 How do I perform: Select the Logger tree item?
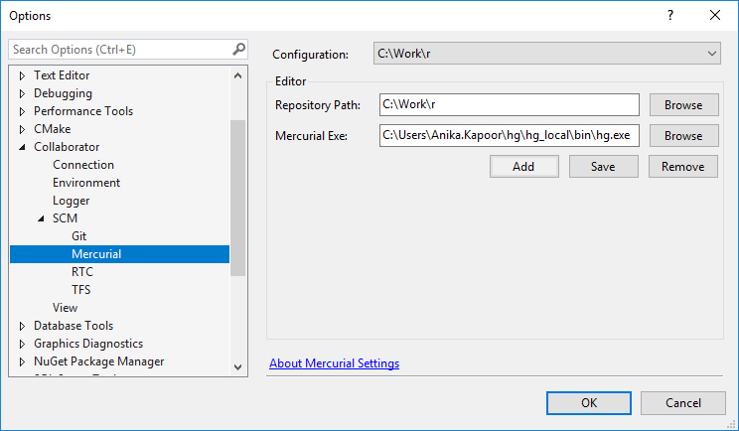[72, 201]
